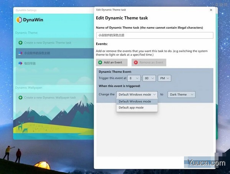Select the 小众软件的深色主题 task icon
Viewport: 230px width, 174px height.
pyautogui.click(x=20, y=53)
